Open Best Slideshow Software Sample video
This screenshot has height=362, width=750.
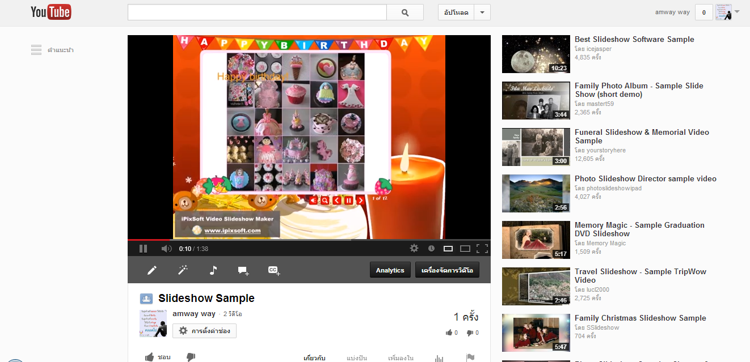pos(634,39)
